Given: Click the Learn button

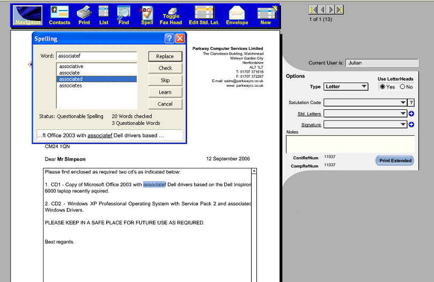Looking at the screenshot, I should pyautogui.click(x=165, y=92).
